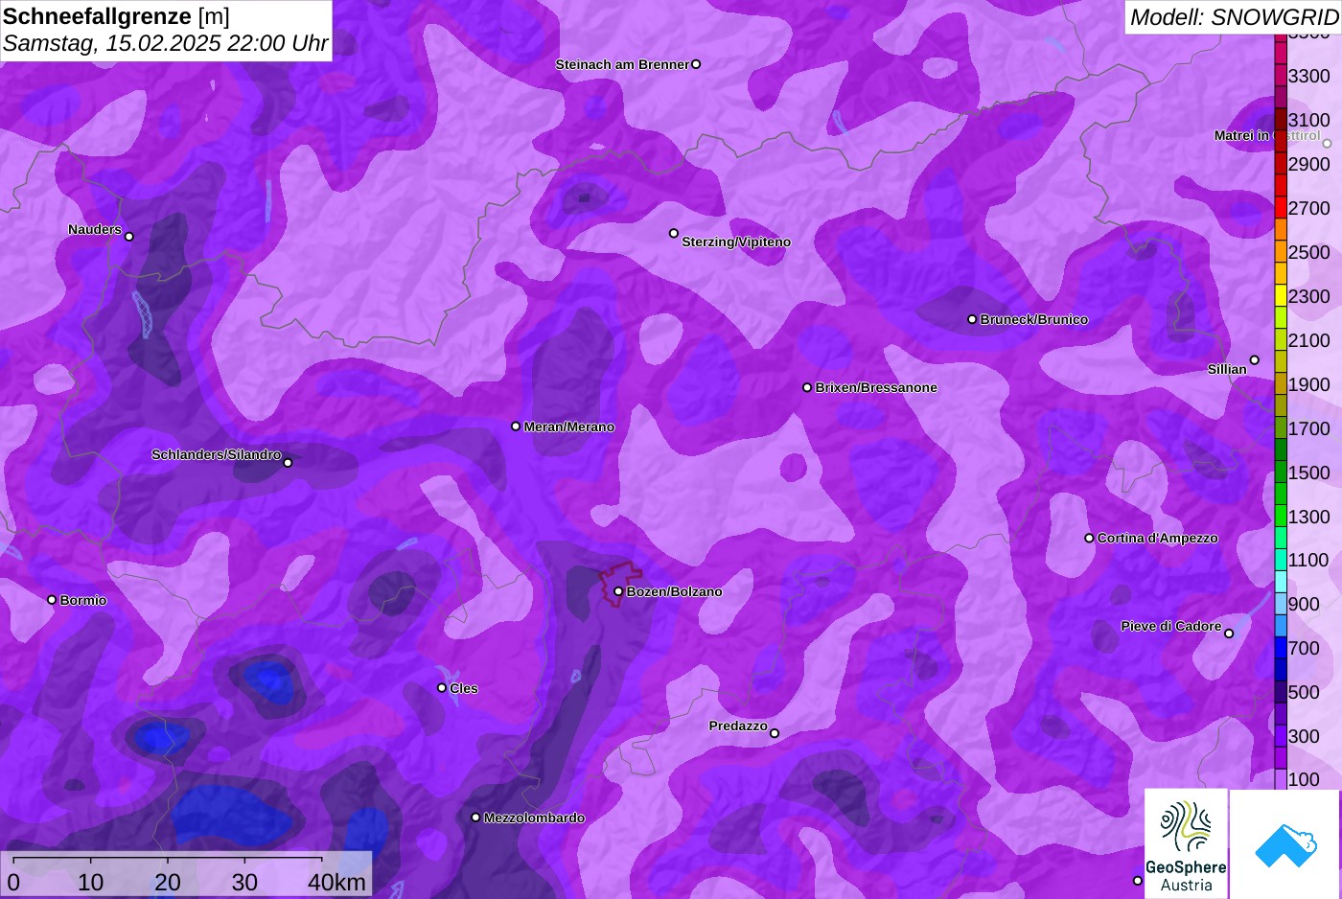Click the 3300 legend value
This screenshot has height=899, width=1342.
(x=1308, y=77)
